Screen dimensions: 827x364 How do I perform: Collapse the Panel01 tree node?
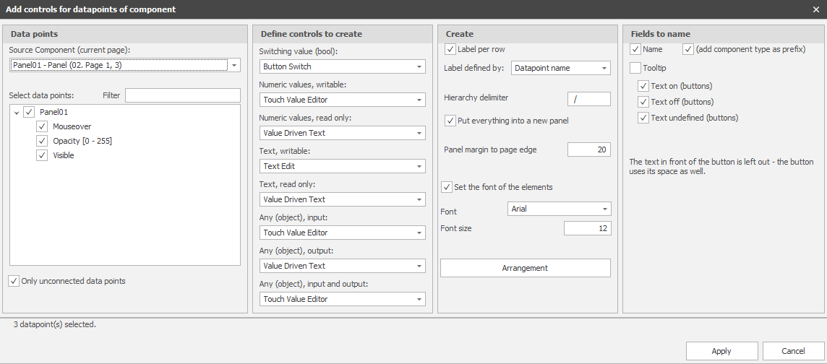17,112
